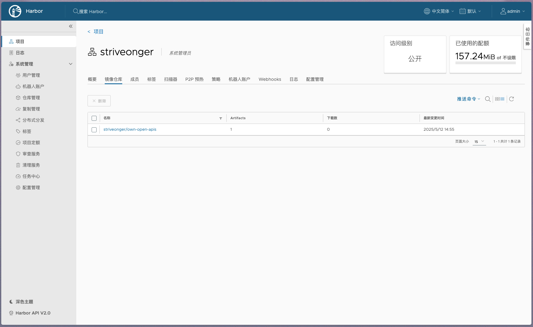Open the 事件日志 side panel tab
The width and height of the screenshot is (533, 327).
click(528, 37)
